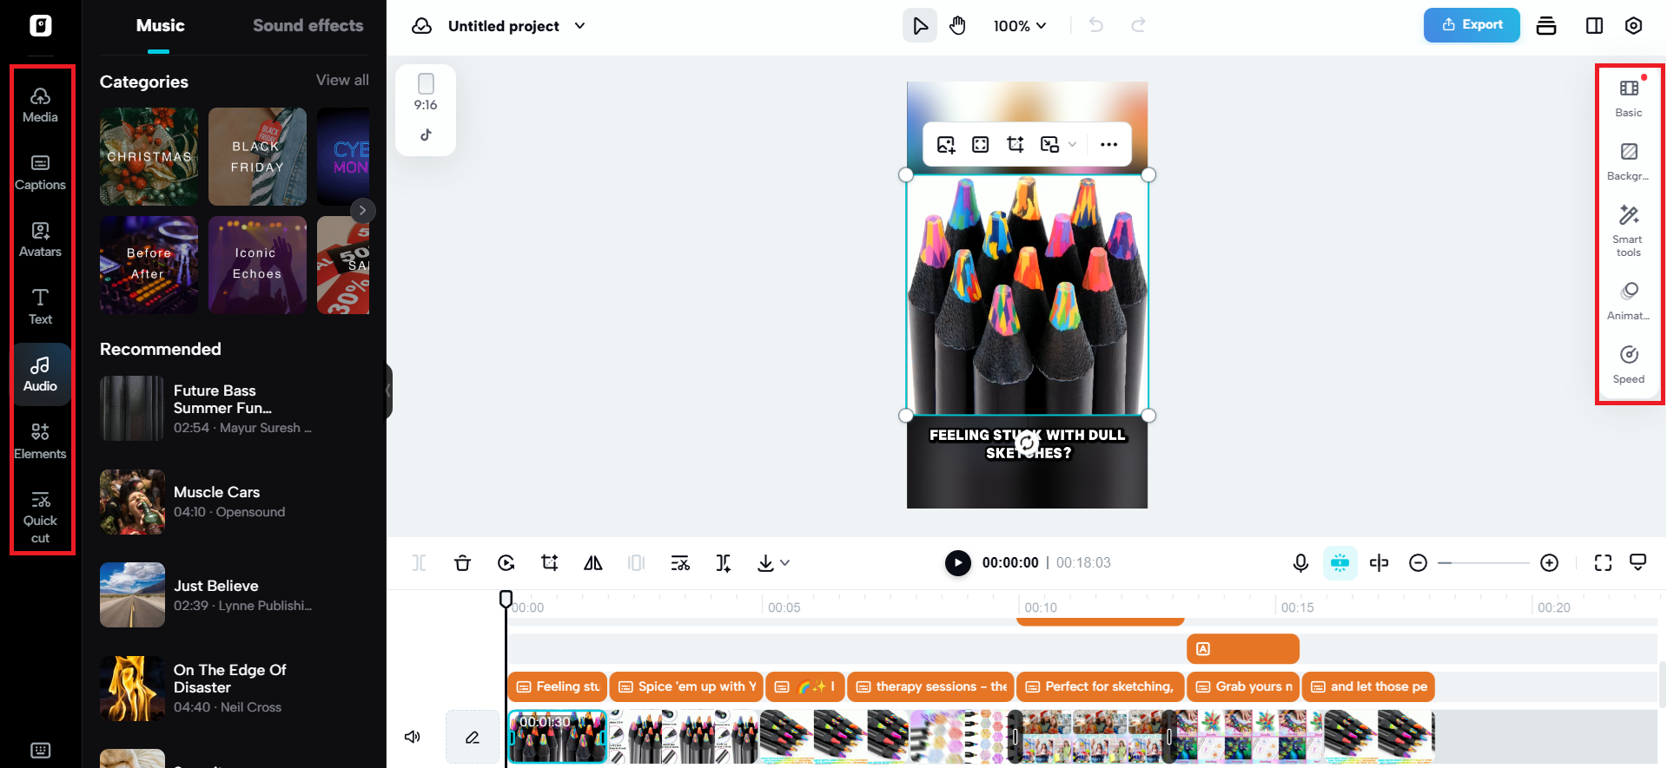Expand the download dropdown in the timeline toolbar
This screenshot has height=768, width=1667.
pyautogui.click(x=785, y=563)
